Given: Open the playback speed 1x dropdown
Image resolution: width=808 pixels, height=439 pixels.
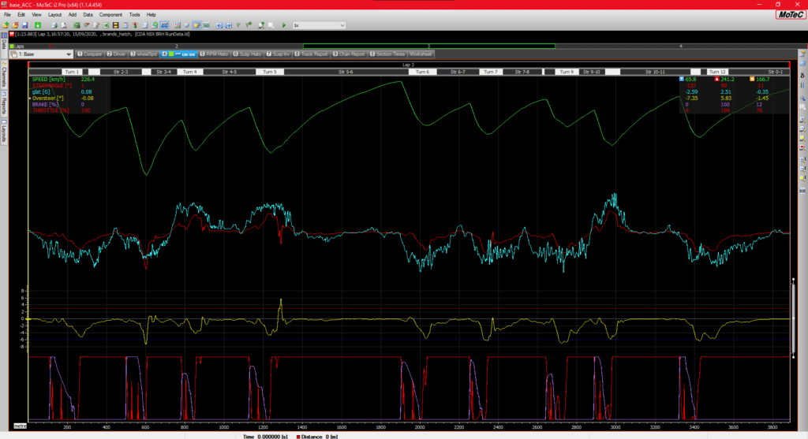Looking at the screenshot, I should [319, 25].
